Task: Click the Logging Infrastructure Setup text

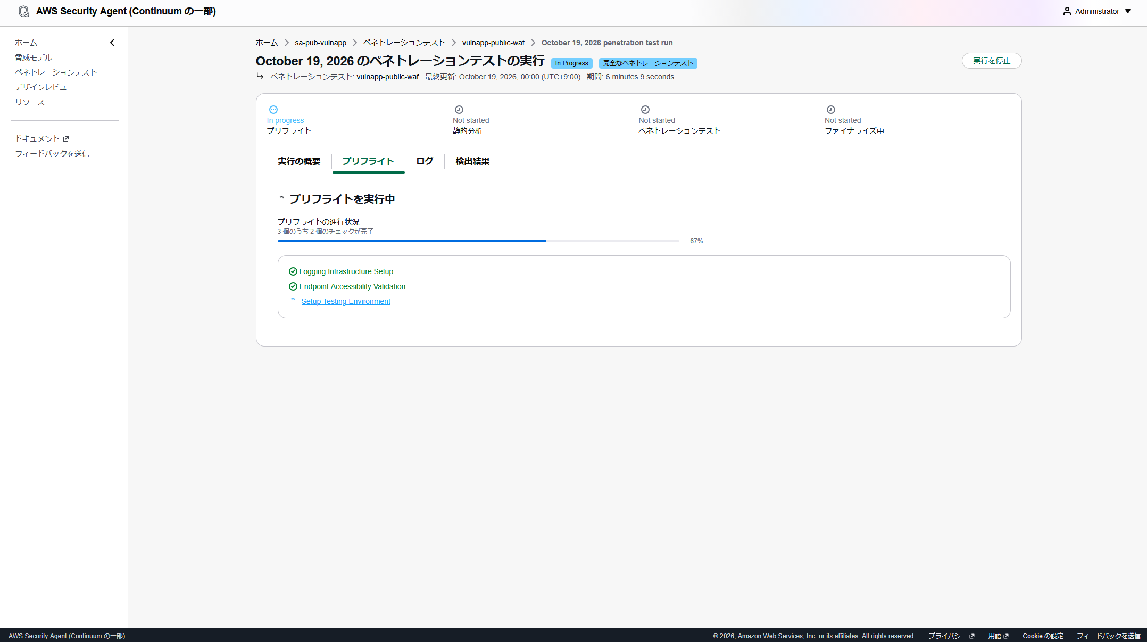Action: [x=346, y=271]
